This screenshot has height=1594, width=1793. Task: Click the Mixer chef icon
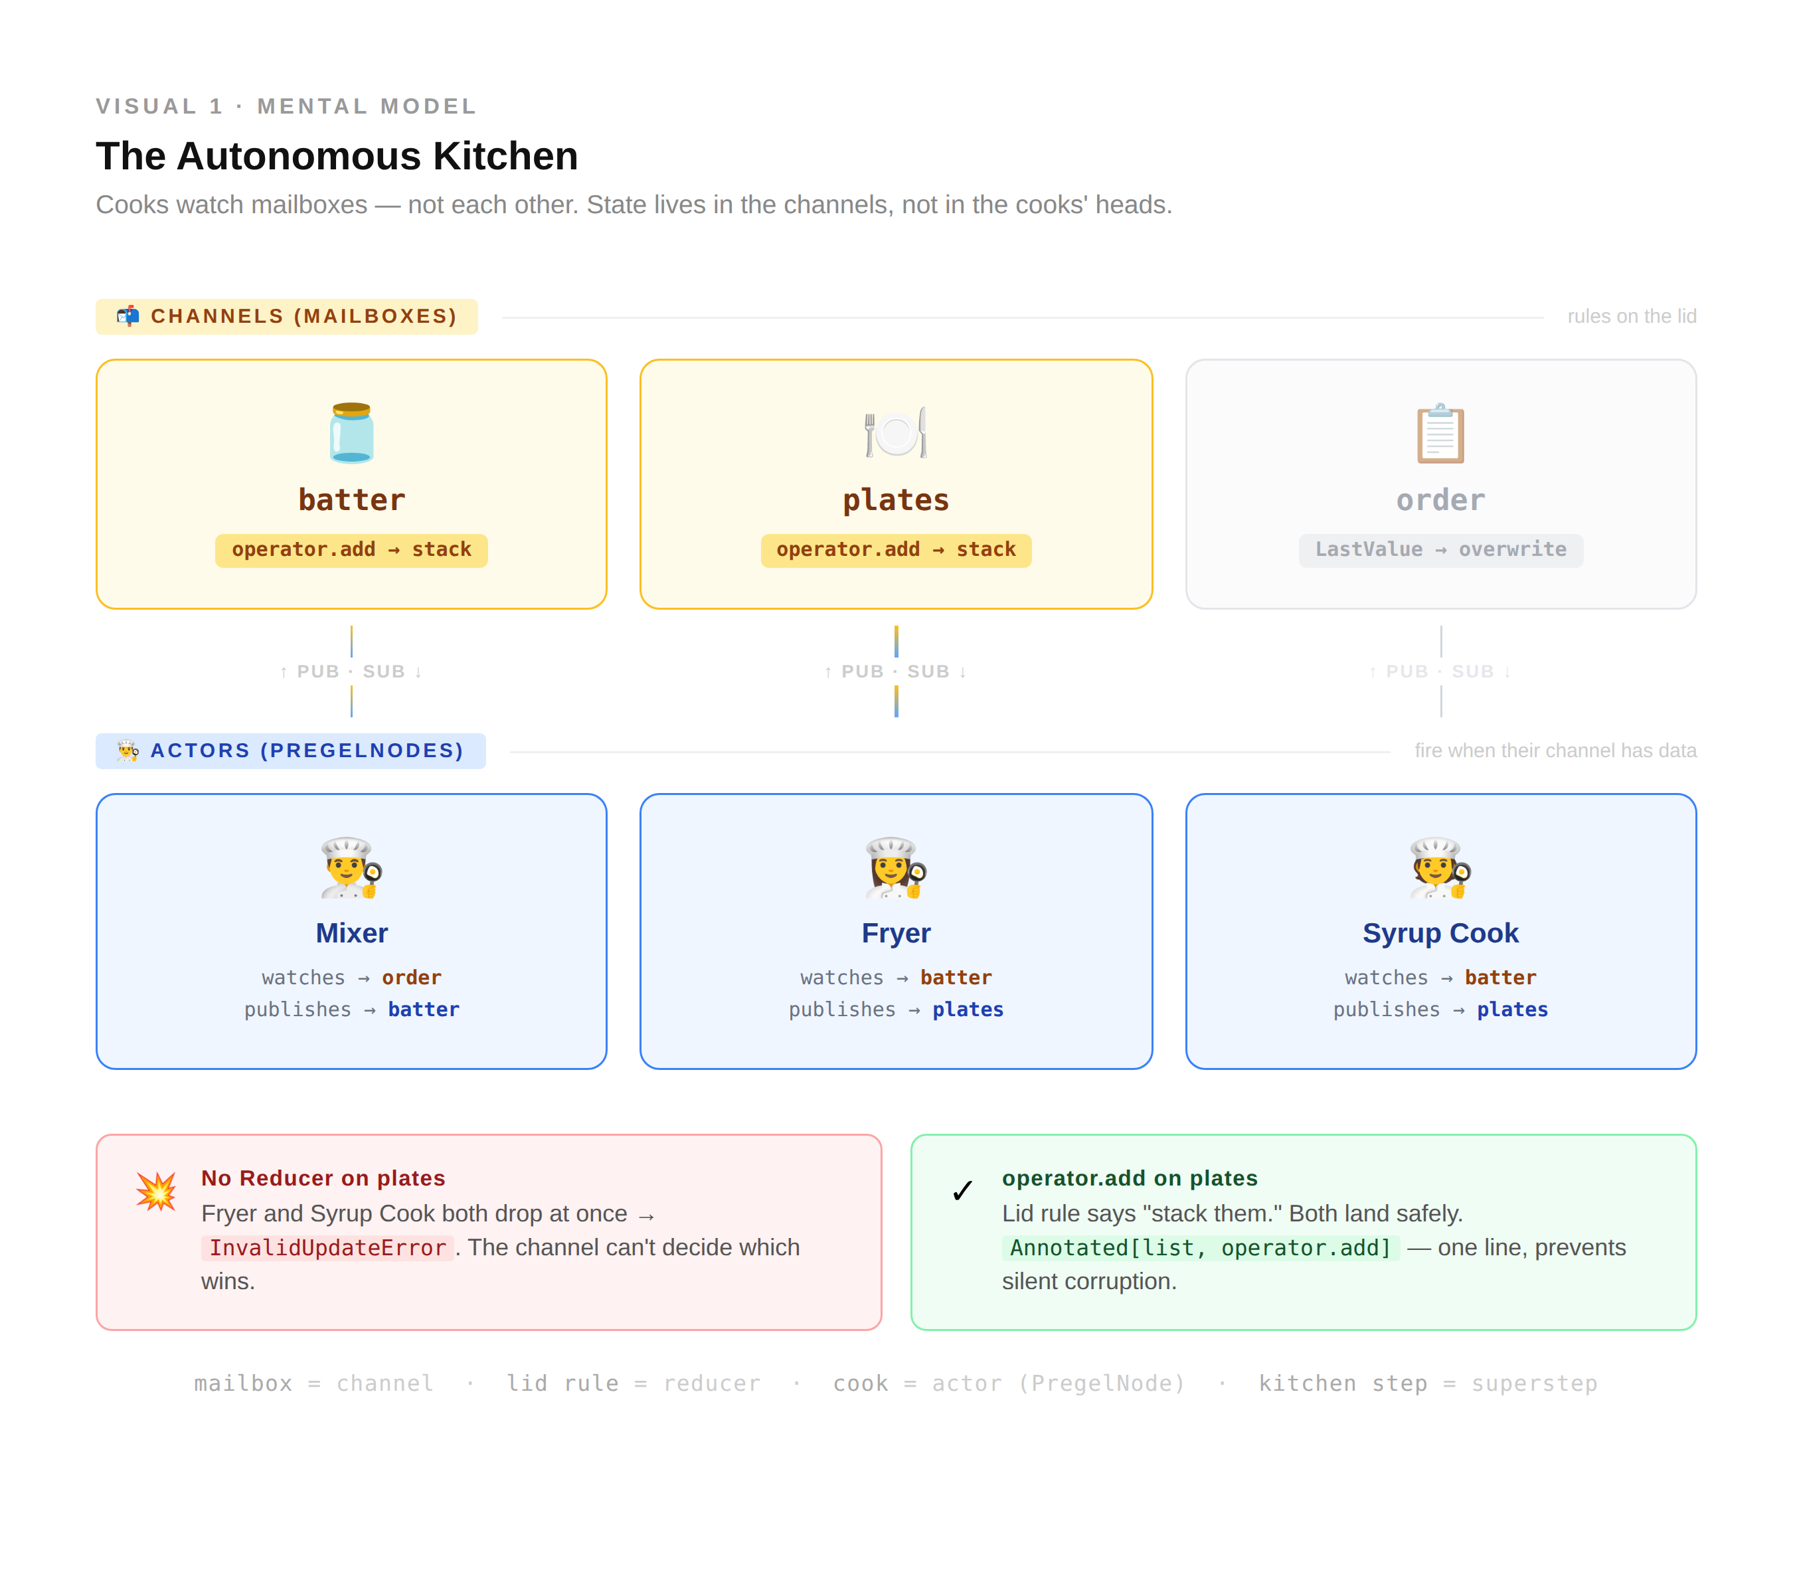pos(351,867)
